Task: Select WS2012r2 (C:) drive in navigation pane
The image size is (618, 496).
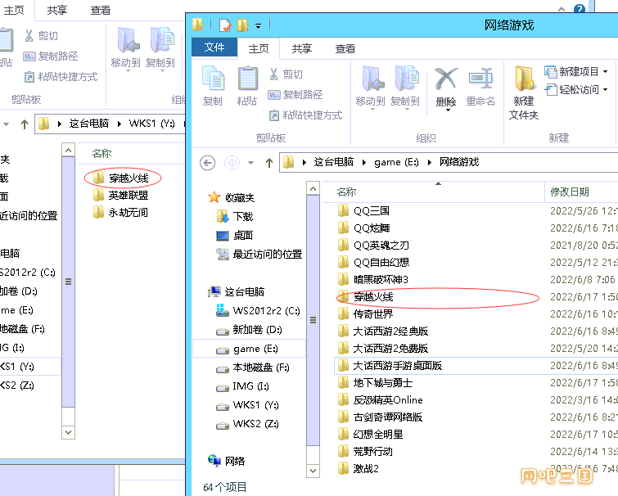Action: tap(258, 311)
